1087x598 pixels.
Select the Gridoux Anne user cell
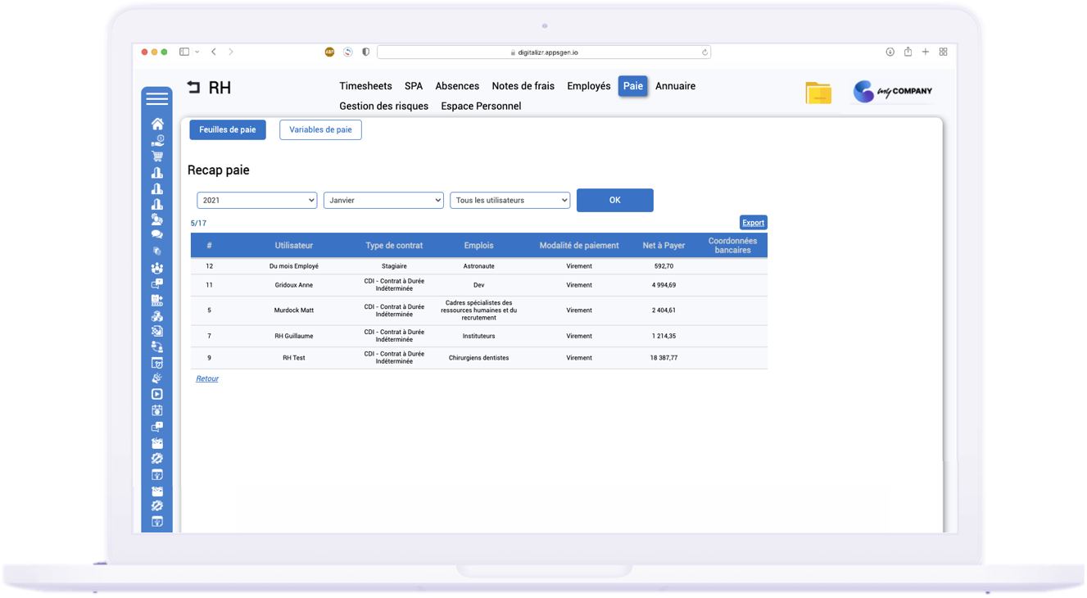pos(294,285)
